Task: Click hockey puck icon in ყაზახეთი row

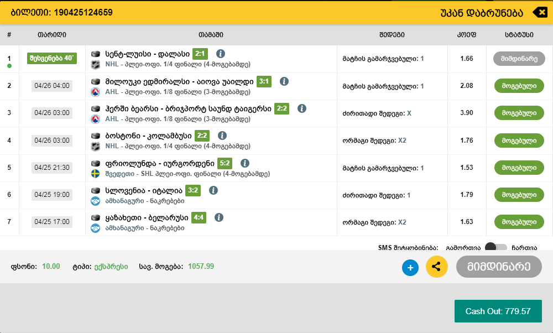Action: (96, 217)
